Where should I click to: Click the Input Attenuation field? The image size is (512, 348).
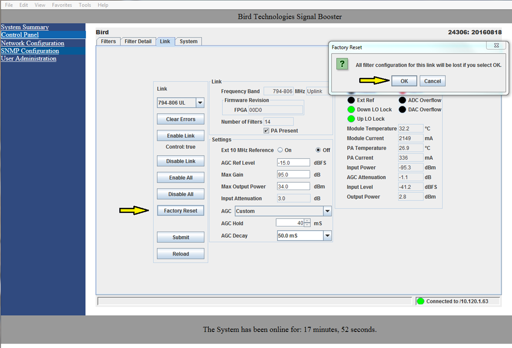(293, 198)
